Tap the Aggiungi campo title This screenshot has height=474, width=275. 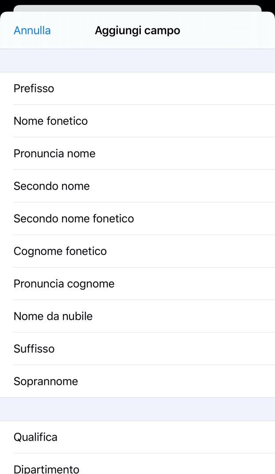tap(137, 31)
